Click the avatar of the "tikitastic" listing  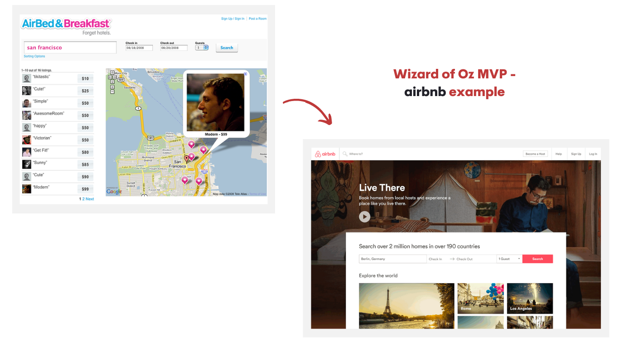coord(27,78)
